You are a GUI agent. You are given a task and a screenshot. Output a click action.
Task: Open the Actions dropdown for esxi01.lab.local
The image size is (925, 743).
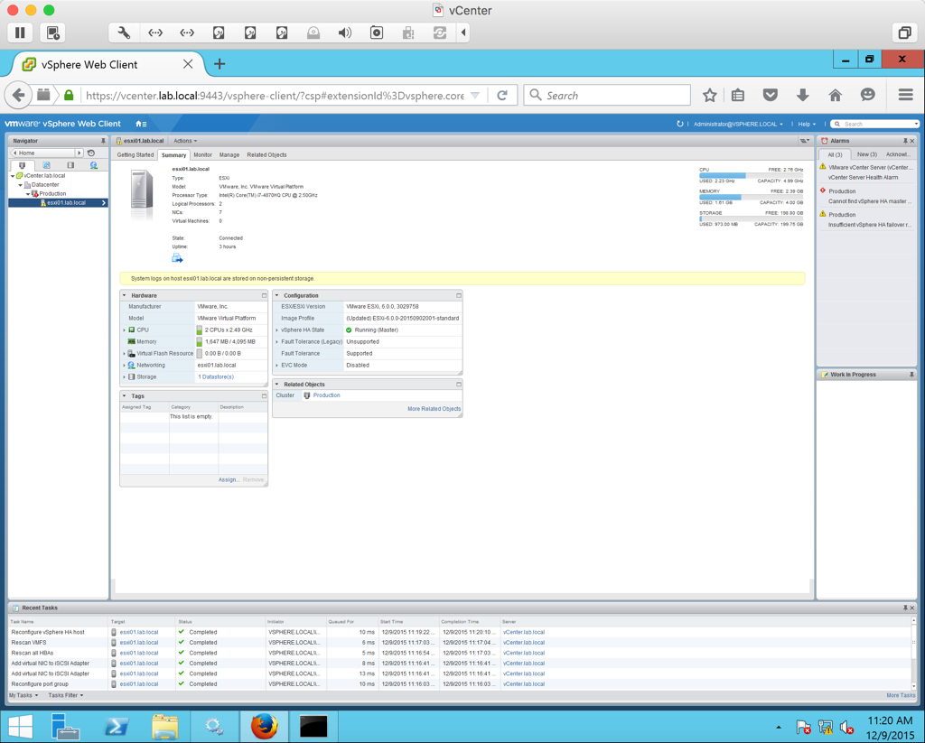(x=185, y=141)
